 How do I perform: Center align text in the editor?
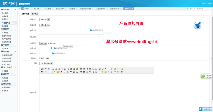click(84, 69)
